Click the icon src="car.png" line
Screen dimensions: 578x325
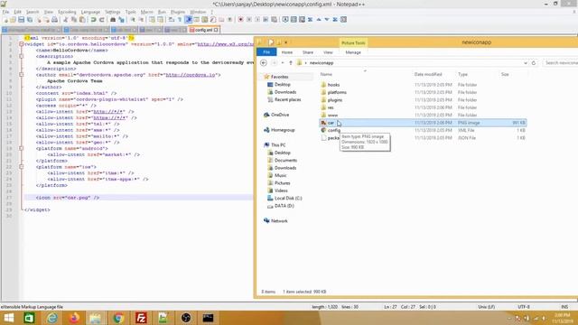68,198
